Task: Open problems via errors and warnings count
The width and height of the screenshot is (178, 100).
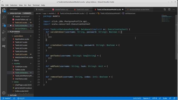Action: click(21, 98)
